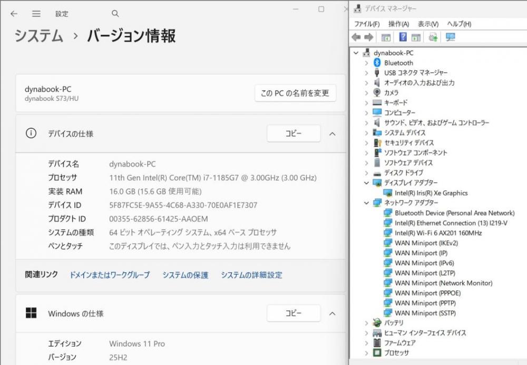Maximize the Settings window
Image resolution: width=527 pixels, height=365 pixels.
point(321,9)
